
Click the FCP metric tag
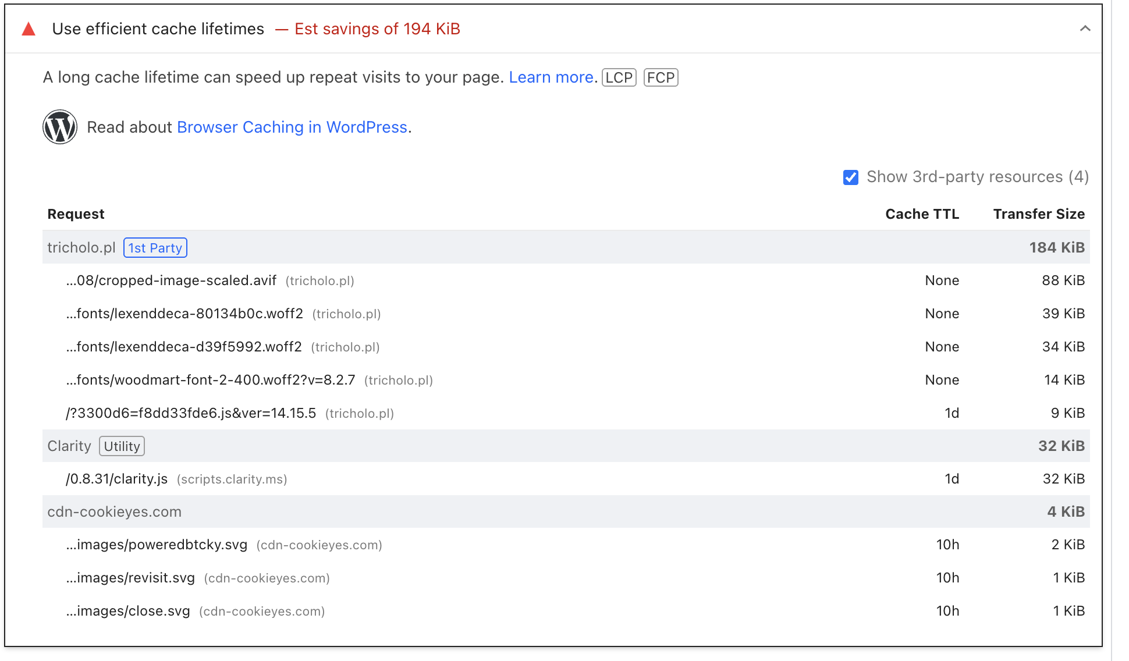point(661,77)
